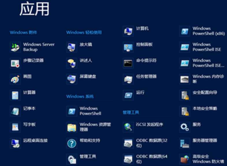Launch 本地安全策略 local security policy
The height and width of the screenshot is (166, 227).
[x=198, y=111]
